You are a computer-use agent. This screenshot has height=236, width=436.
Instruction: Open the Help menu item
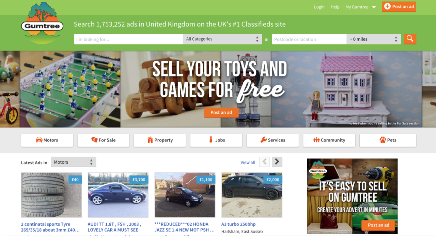[335, 7]
